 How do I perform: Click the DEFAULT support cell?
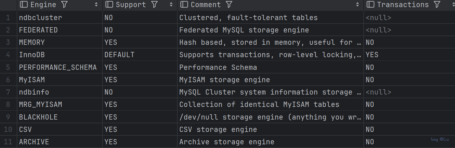click(119, 55)
